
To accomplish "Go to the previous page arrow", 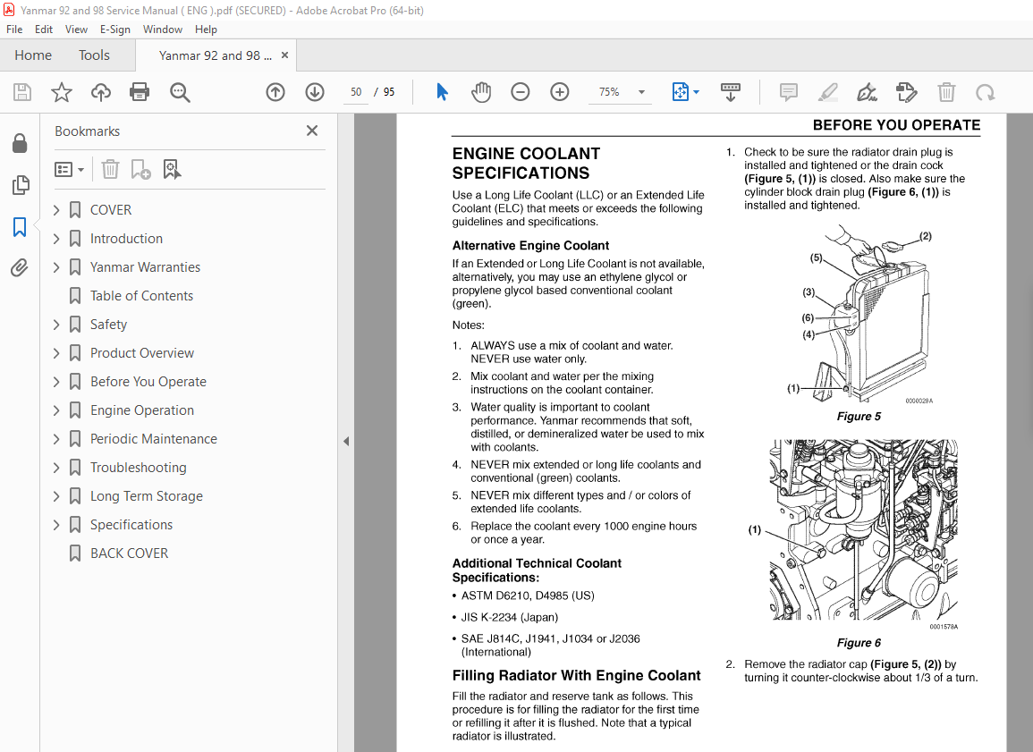I will (275, 92).
